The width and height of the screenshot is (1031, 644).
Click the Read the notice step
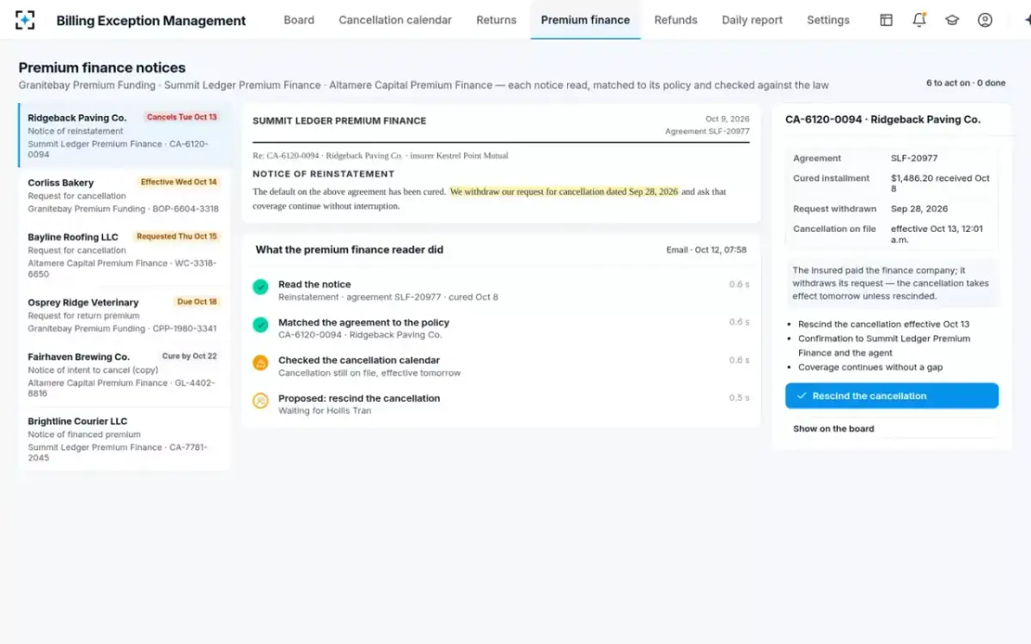501,290
